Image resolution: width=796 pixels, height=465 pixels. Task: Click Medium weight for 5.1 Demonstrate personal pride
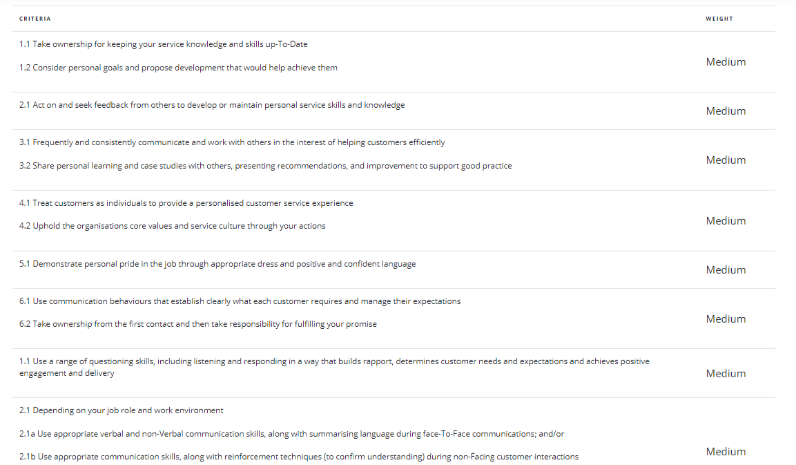coord(726,270)
